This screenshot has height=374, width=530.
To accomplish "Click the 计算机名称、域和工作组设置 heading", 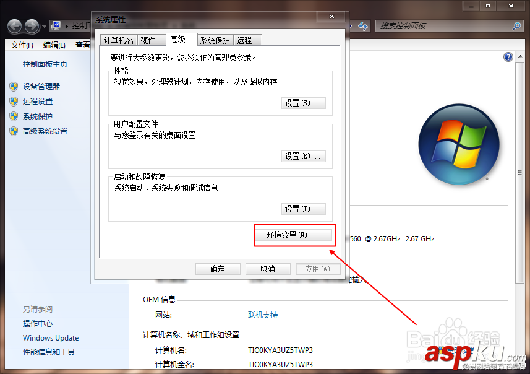I will point(191,335).
